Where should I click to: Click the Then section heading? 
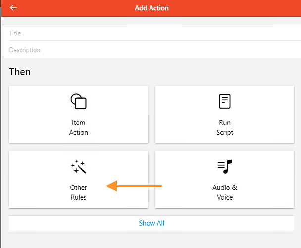pos(20,72)
